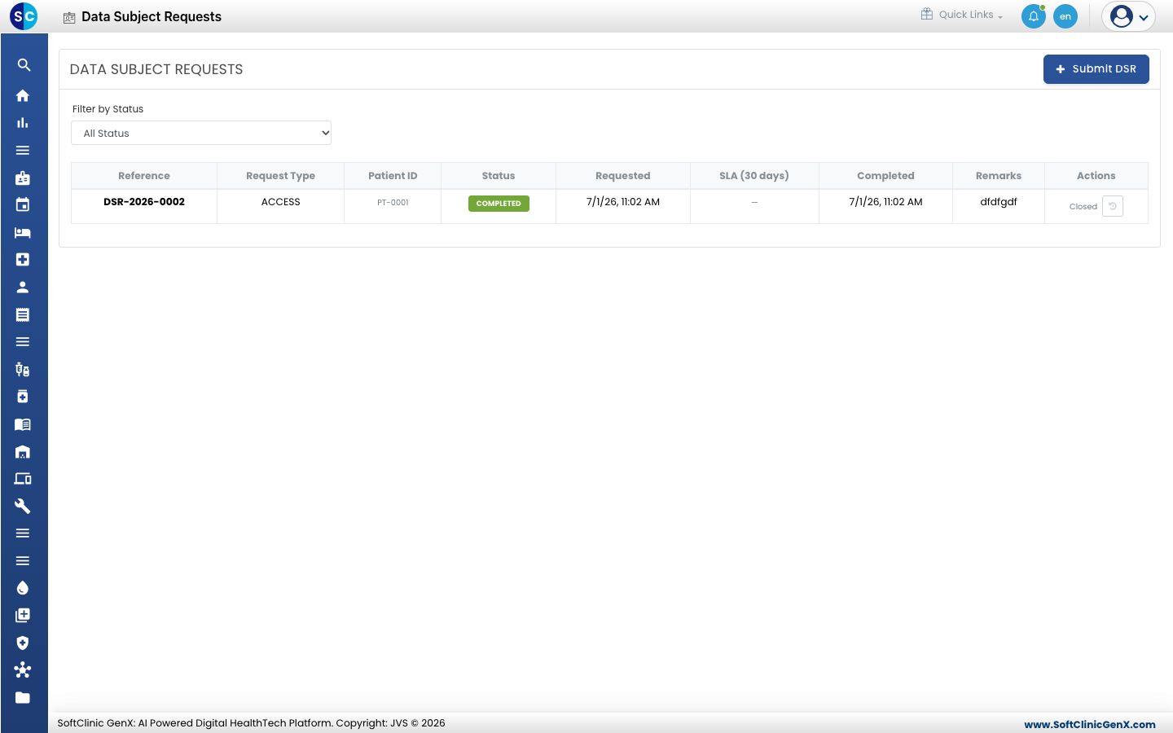Click the Patient ID column header
Viewport: 1173px width, 733px height.
click(x=393, y=176)
